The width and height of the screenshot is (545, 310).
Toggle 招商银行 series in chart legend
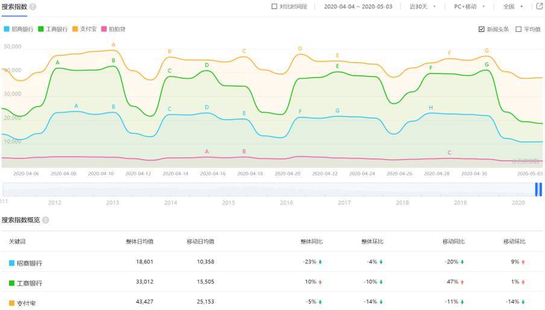pyautogui.click(x=19, y=29)
